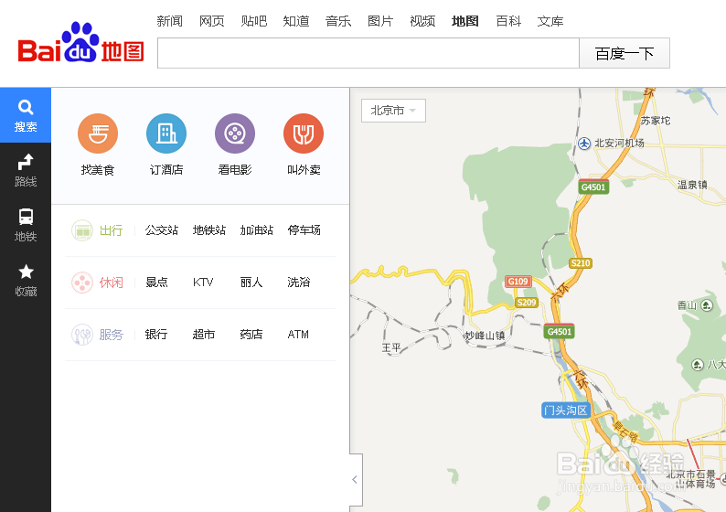Click the 王平 map label
Viewport: 726px width, 512px height.
(x=391, y=347)
